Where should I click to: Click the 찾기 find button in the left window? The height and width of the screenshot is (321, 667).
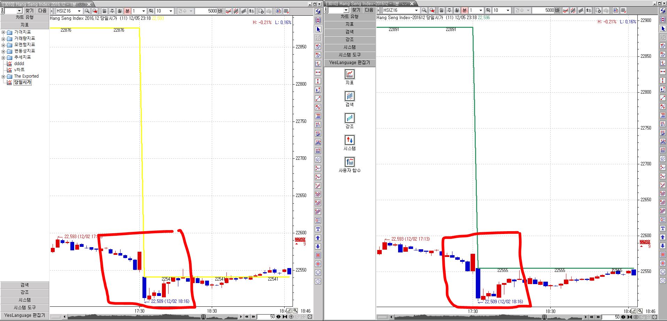30,11
